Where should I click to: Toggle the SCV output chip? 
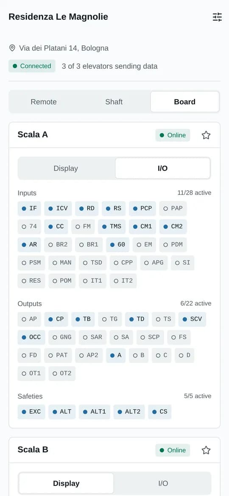[192, 319]
